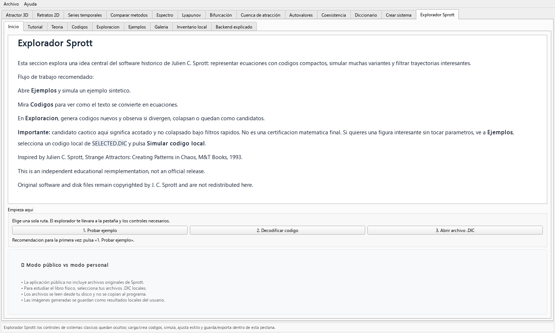
Task: Click the 'Esta seccion explora una idea central' paragraph
Action: click(x=244, y=63)
